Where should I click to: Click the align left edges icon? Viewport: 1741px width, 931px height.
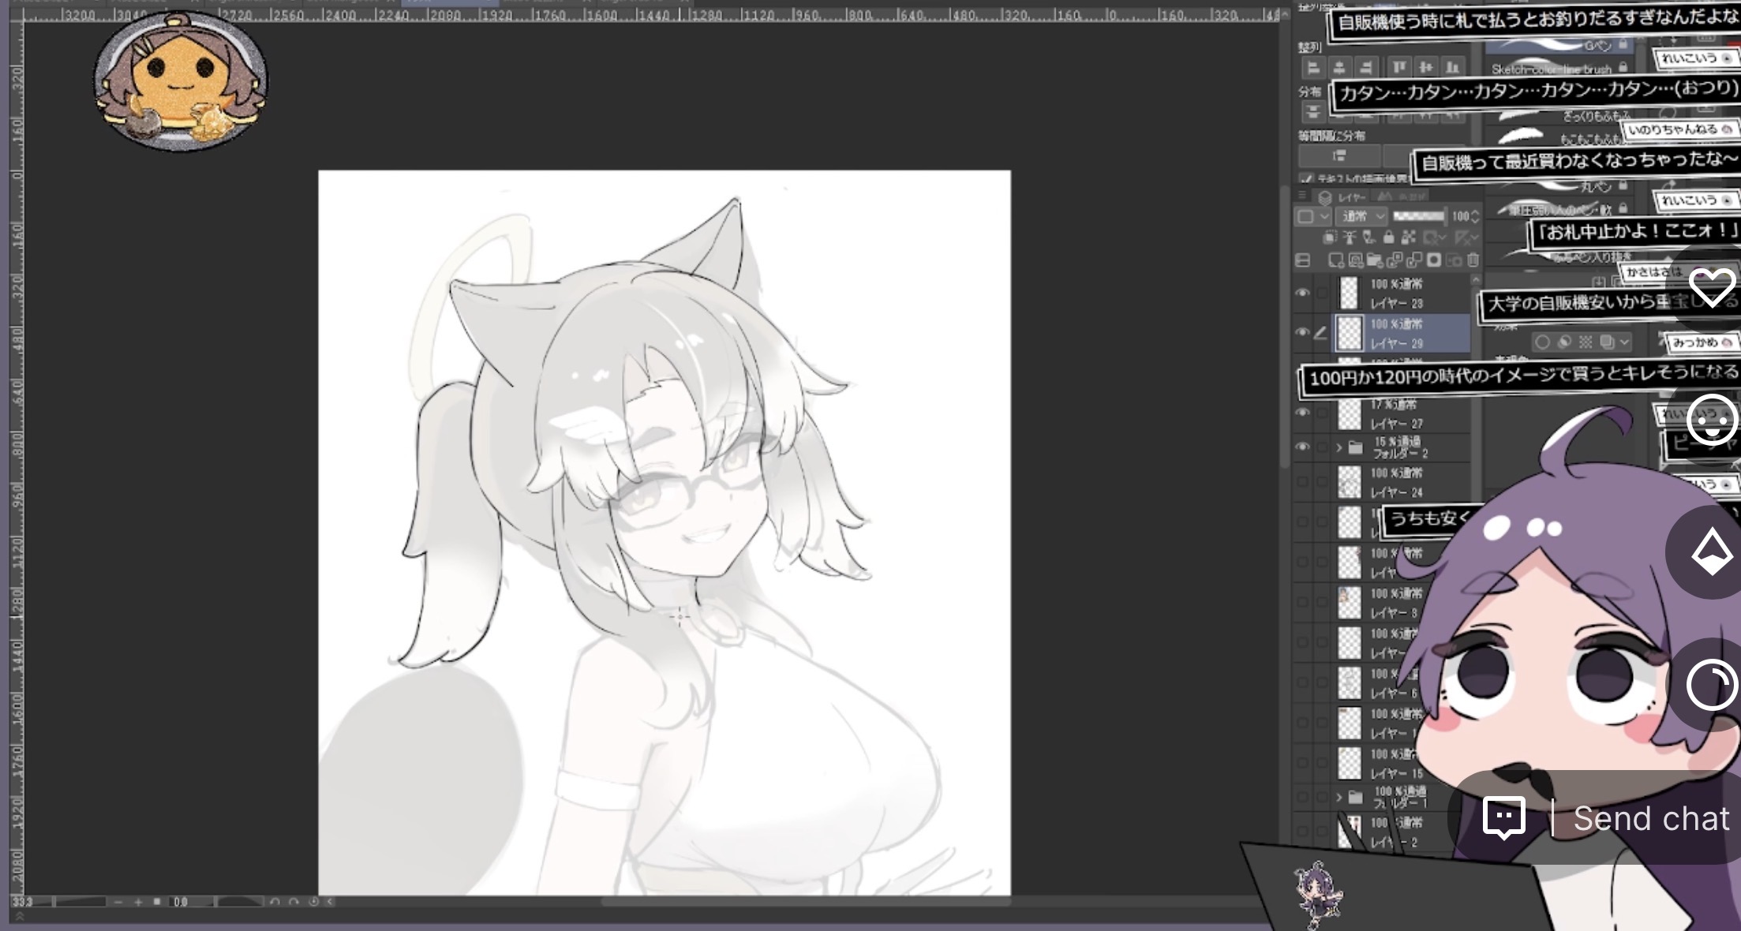(1312, 68)
